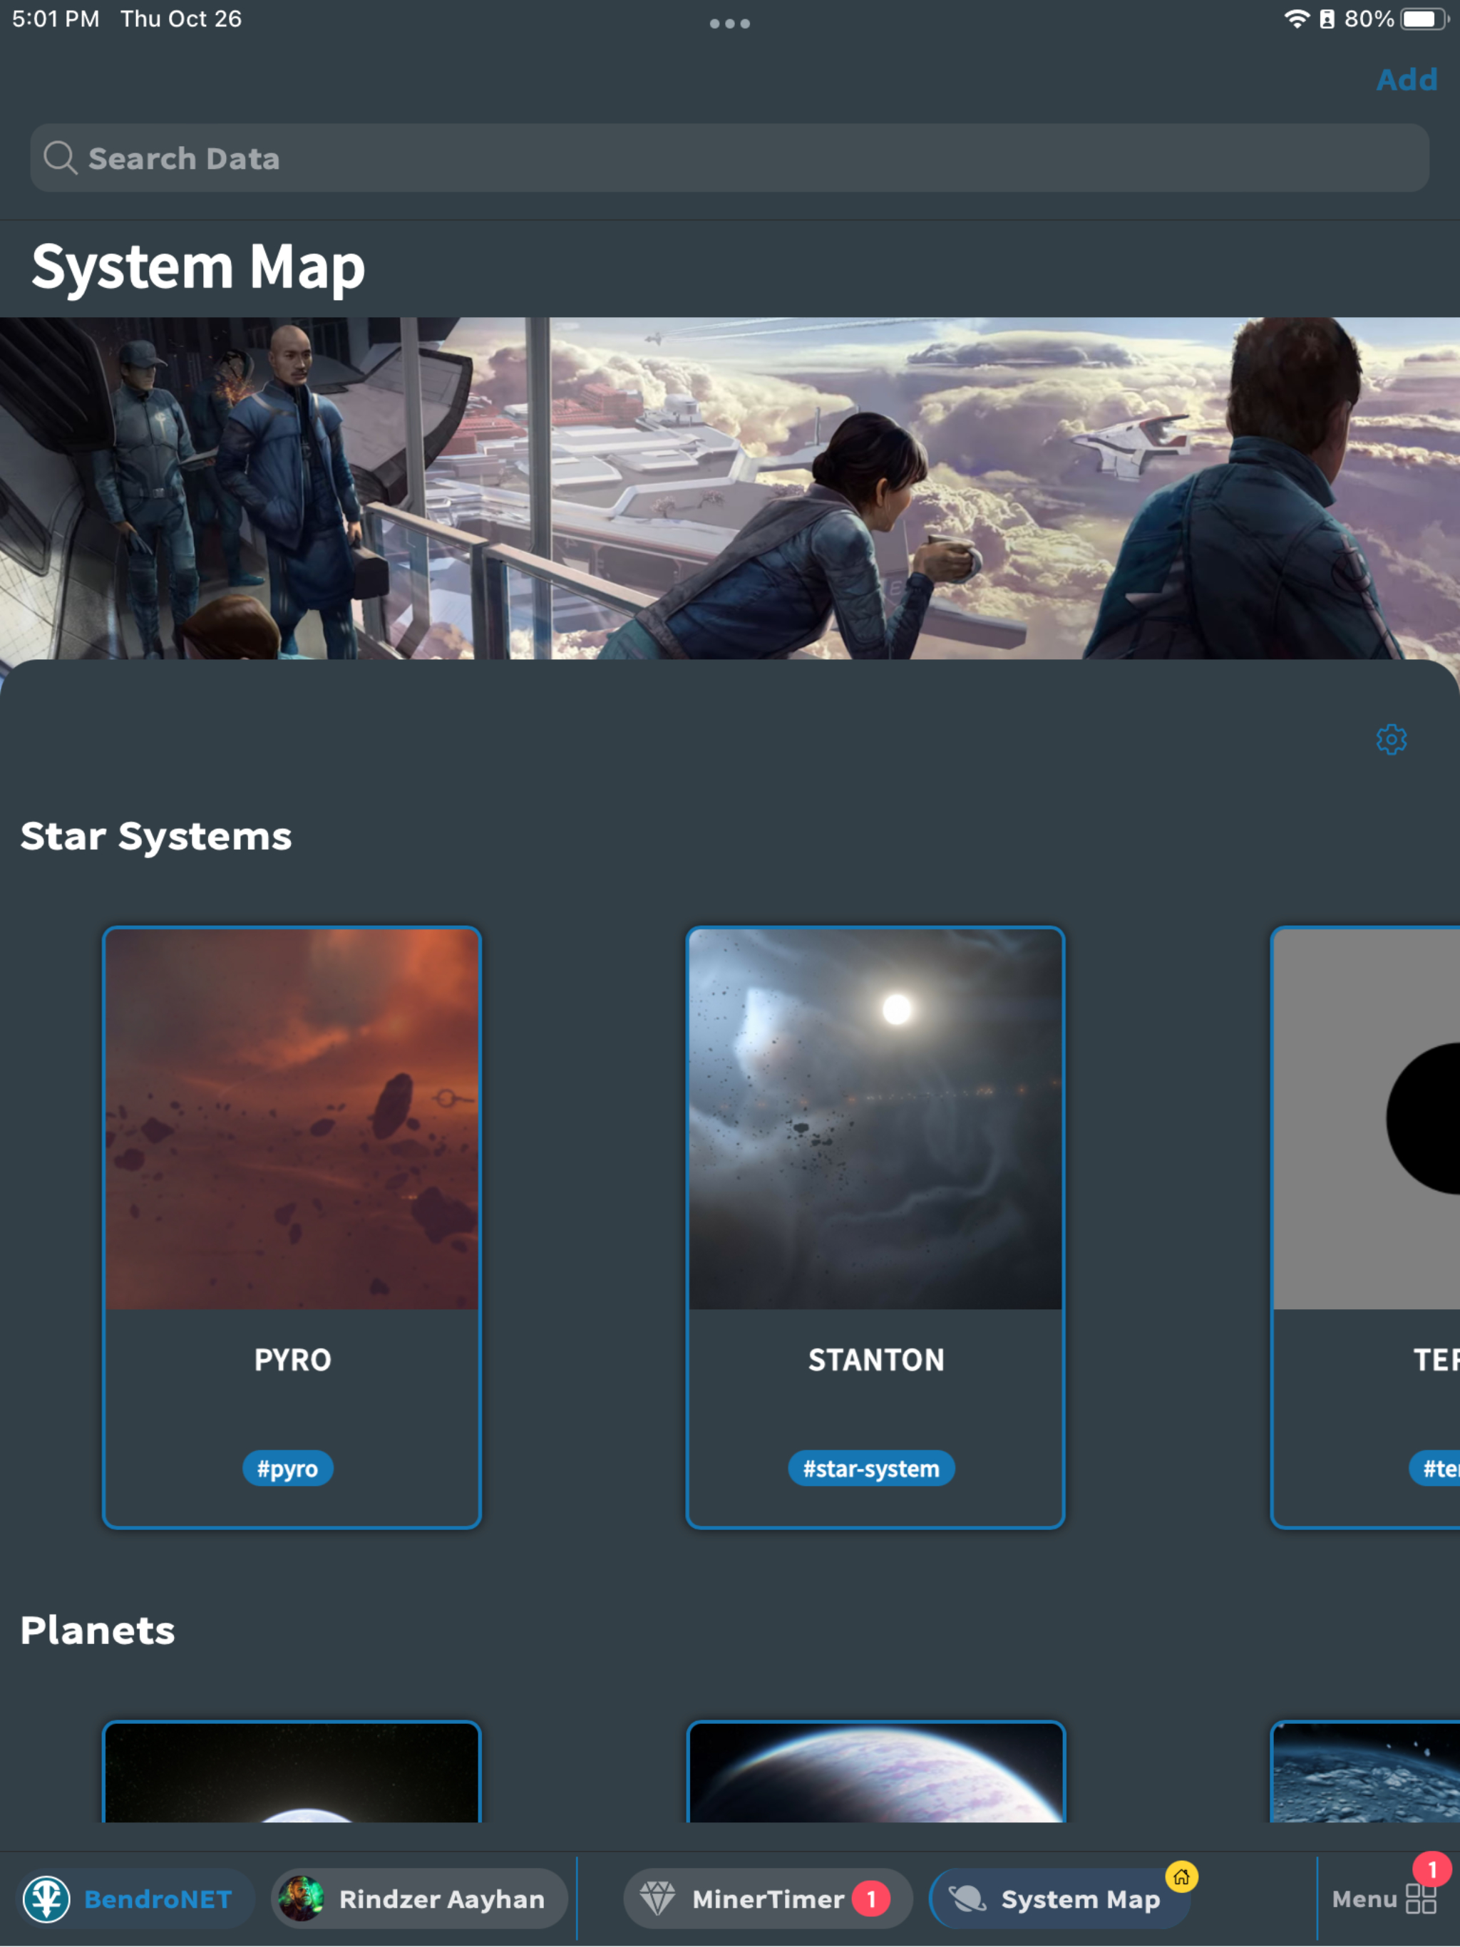Open the BendroNET tab
Viewport: 1460px width, 1947px height.
point(135,1899)
